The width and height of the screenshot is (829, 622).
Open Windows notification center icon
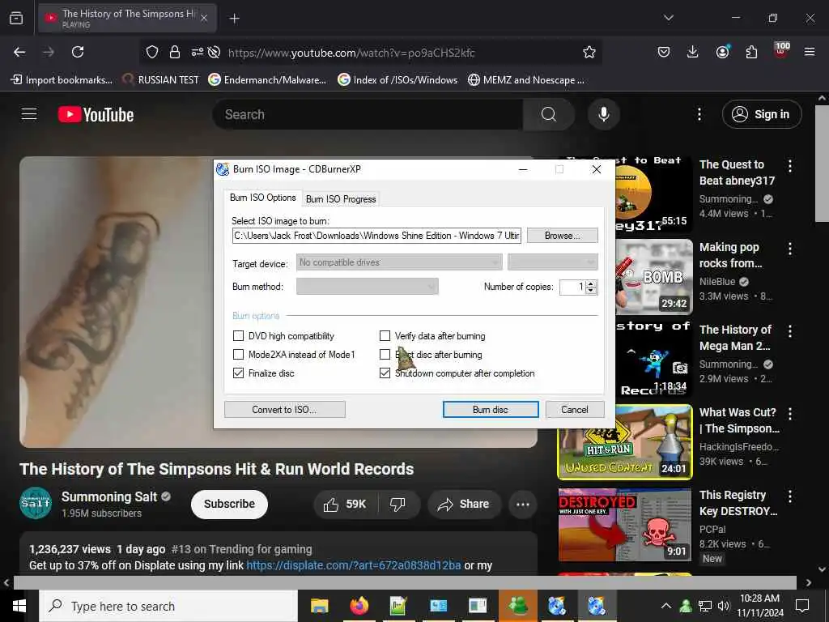click(802, 606)
